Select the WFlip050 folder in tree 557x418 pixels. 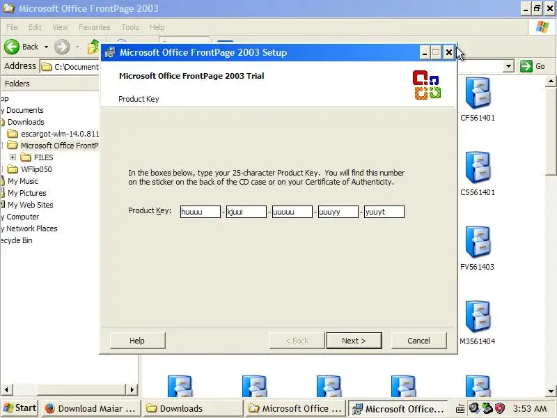click(x=30, y=169)
